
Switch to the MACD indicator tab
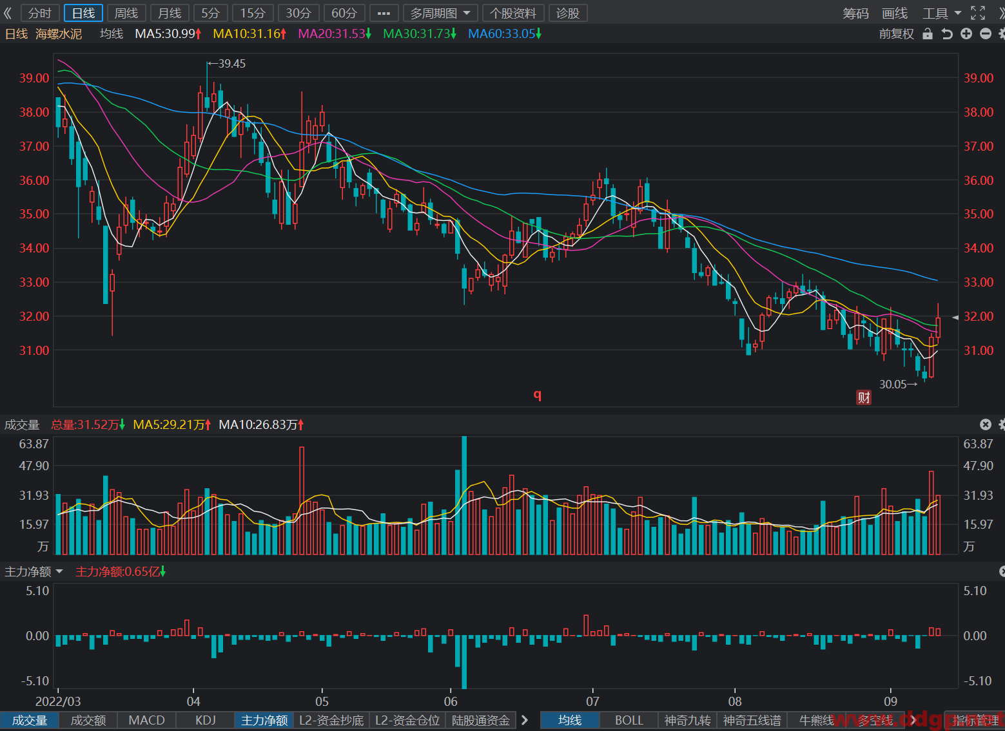coord(146,720)
